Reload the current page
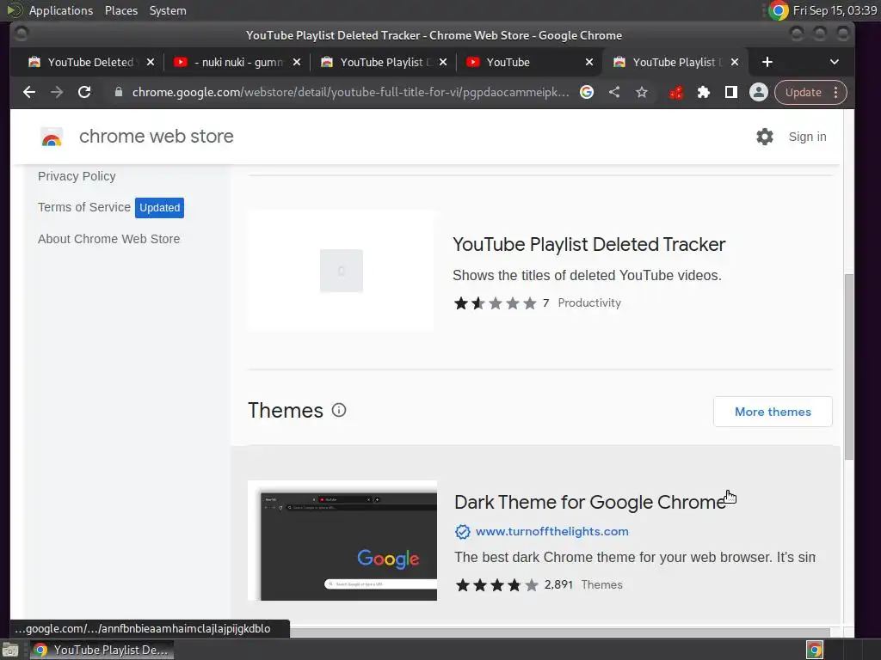 84,92
